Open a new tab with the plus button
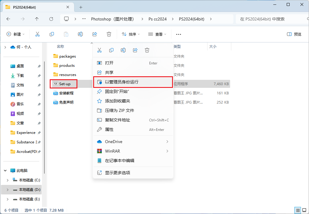 81,7
